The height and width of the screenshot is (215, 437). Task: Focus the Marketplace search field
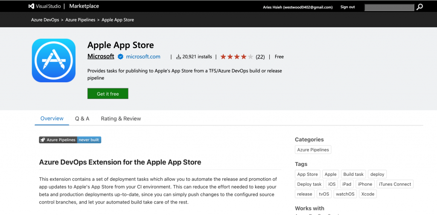[x=389, y=8]
